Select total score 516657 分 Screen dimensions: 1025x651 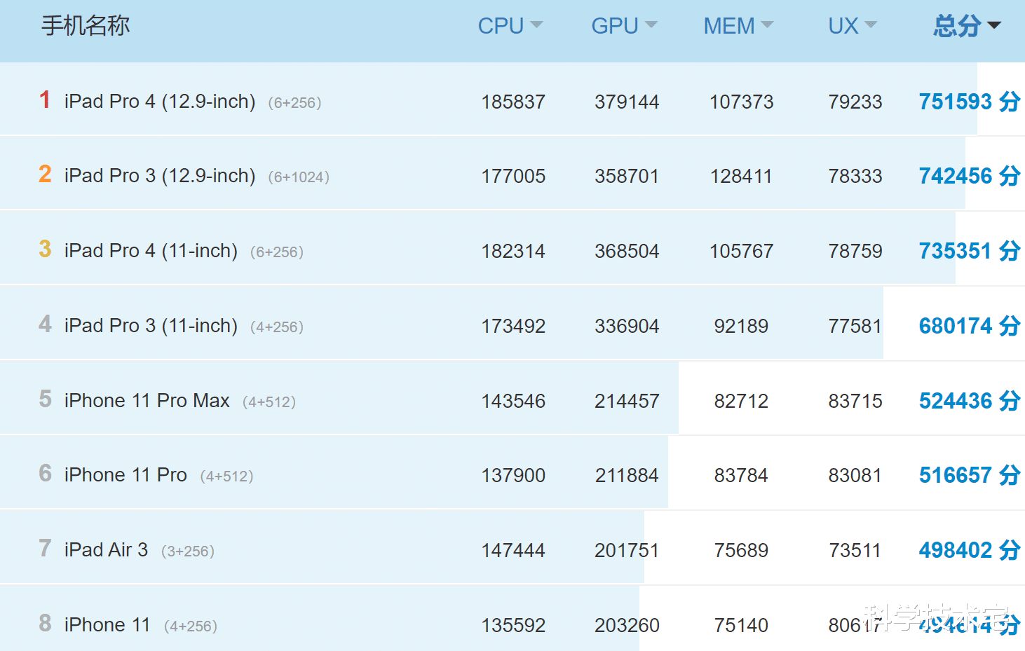[970, 475]
